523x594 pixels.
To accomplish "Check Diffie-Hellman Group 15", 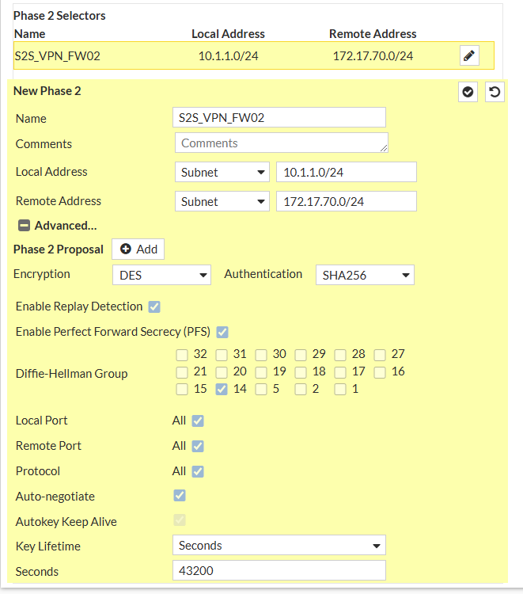I will tap(182, 390).
